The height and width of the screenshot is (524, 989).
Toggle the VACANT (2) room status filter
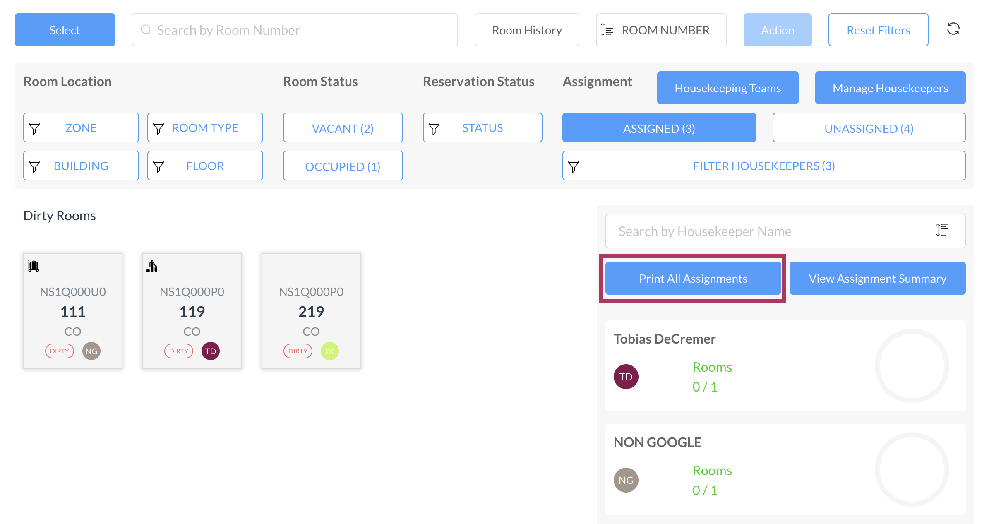click(343, 128)
